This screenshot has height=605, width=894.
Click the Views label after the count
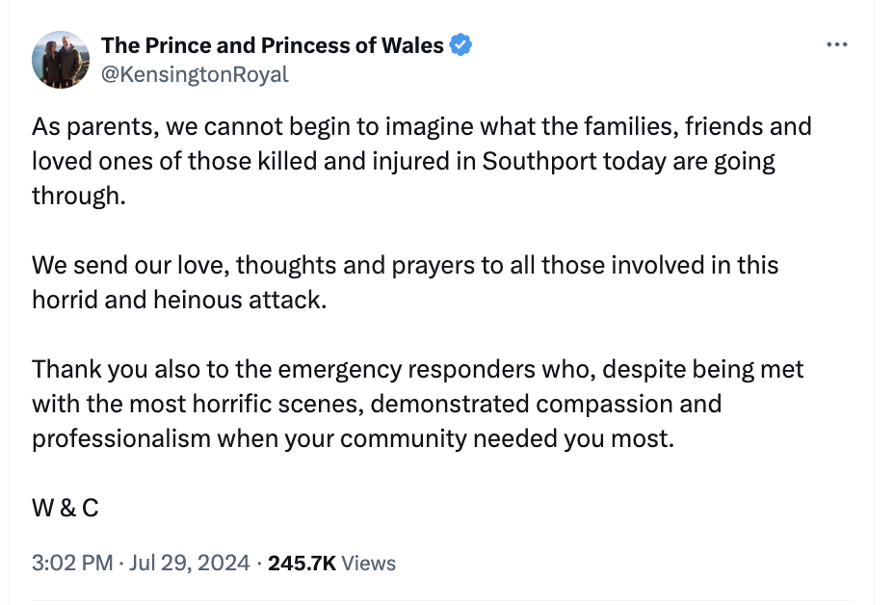click(x=367, y=563)
